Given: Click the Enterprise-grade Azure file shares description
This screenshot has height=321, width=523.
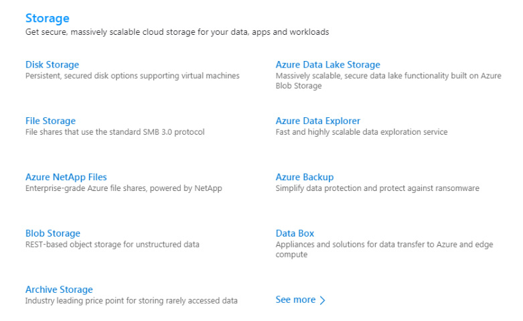Looking at the screenshot, I should 124,188.
